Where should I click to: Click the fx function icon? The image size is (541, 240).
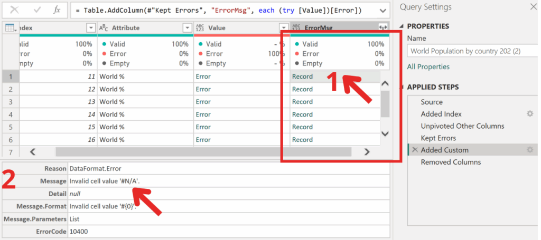(x=57, y=10)
